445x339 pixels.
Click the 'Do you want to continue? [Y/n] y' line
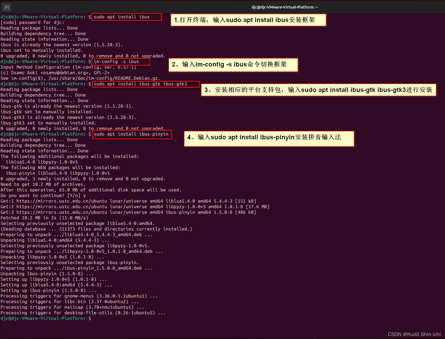[x=43, y=195]
